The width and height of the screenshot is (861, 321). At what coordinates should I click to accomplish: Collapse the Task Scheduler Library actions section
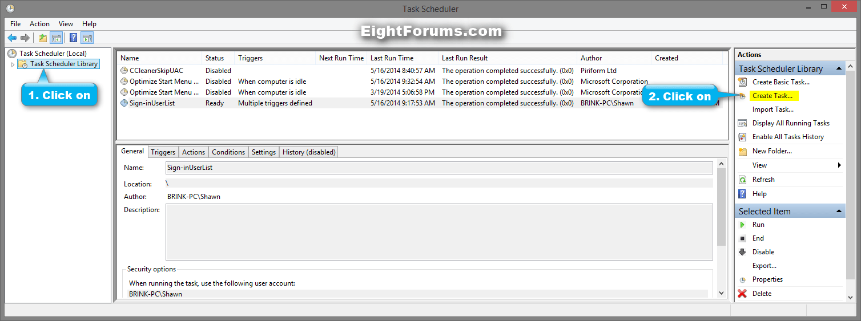pos(839,69)
